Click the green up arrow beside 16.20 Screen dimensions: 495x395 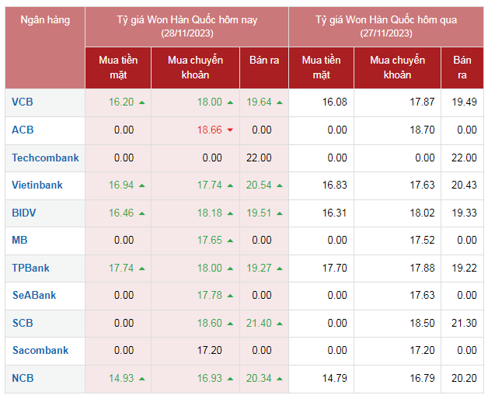pyautogui.click(x=142, y=102)
